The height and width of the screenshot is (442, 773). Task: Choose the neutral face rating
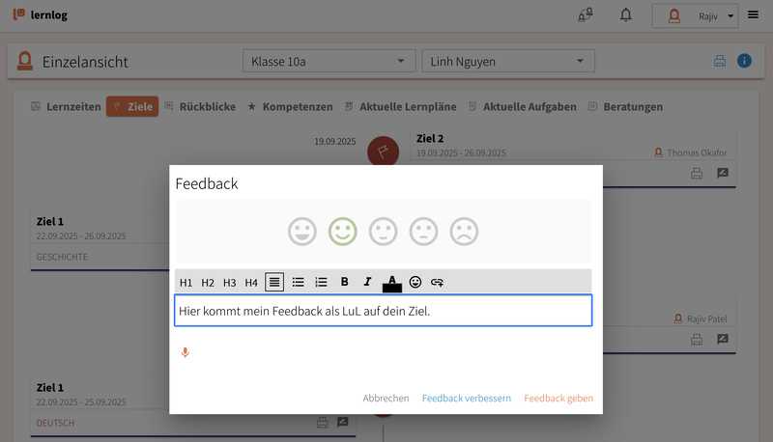[384, 232]
